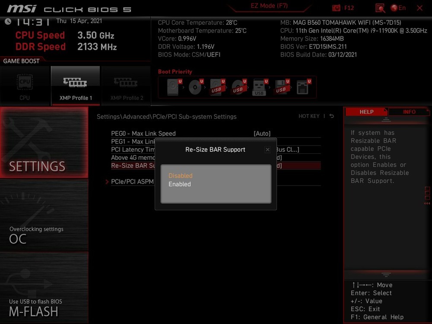The height and width of the screenshot is (324, 432).
Task: Click the Settings breadcrumb path
Action: coord(166,117)
